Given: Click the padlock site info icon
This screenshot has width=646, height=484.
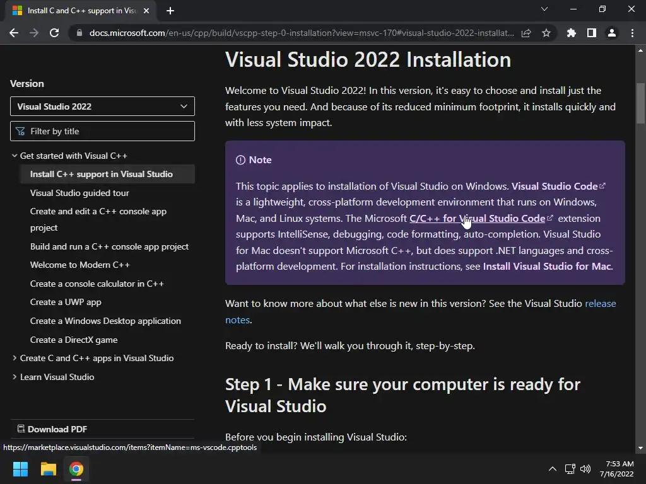Looking at the screenshot, I should pyautogui.click(x=79, y=33).
